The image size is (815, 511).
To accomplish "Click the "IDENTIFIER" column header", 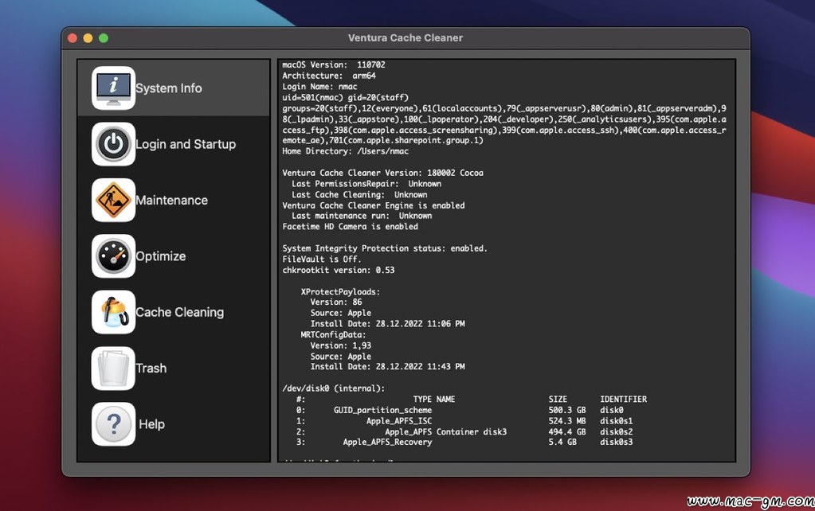I will pos(624,400).
